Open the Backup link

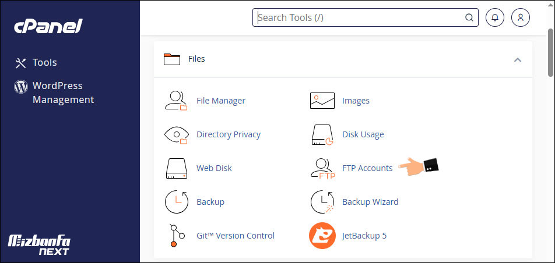[210, 202]
